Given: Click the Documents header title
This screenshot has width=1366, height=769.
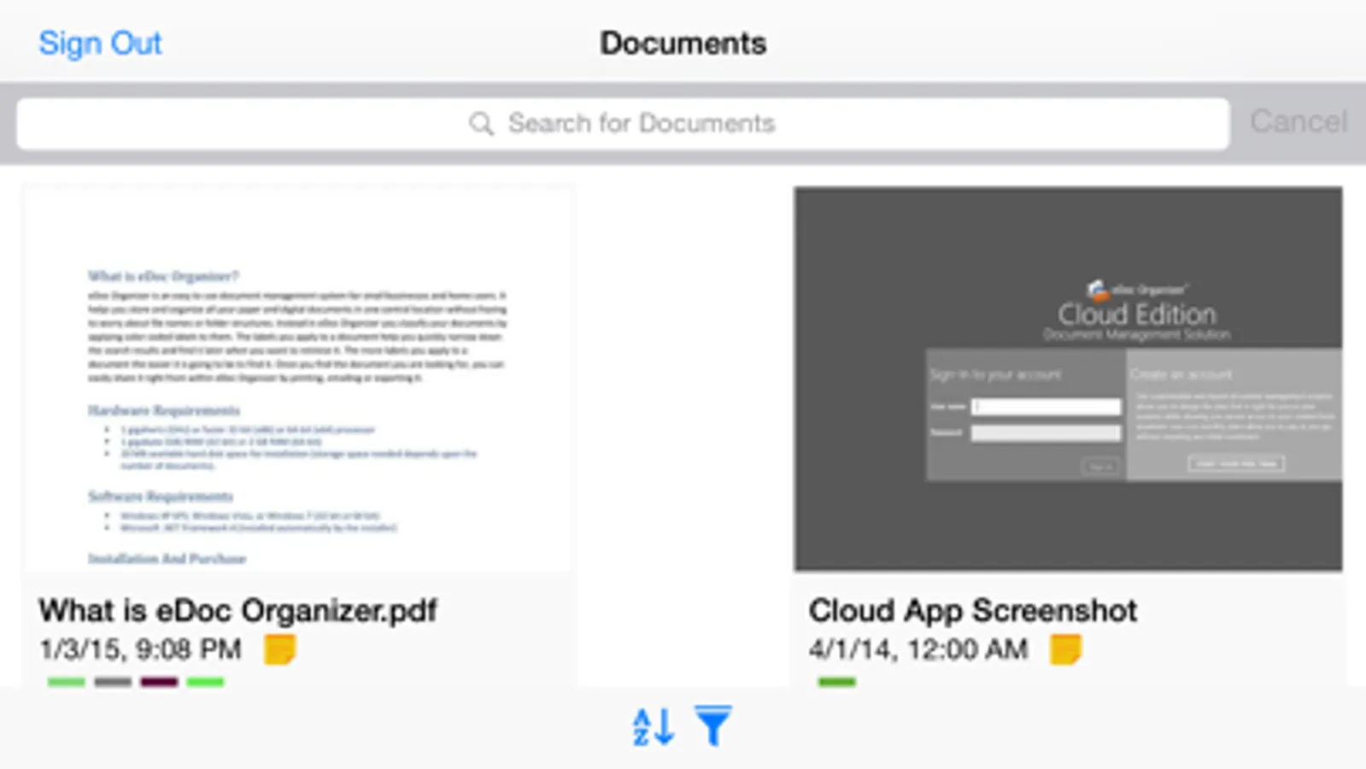Looking at the screenshot, I should tap(683, 43).
